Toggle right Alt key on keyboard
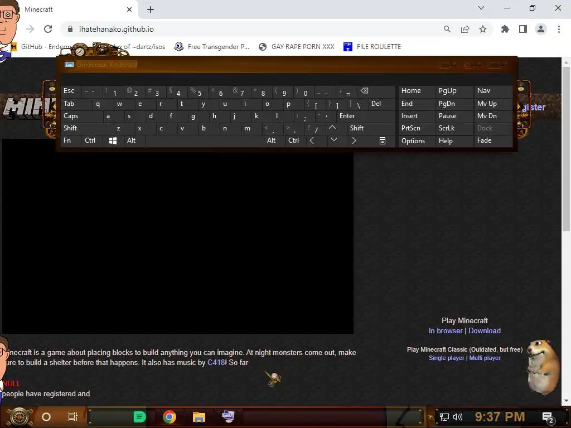571x428 pixels. click(x=274, y=140)
